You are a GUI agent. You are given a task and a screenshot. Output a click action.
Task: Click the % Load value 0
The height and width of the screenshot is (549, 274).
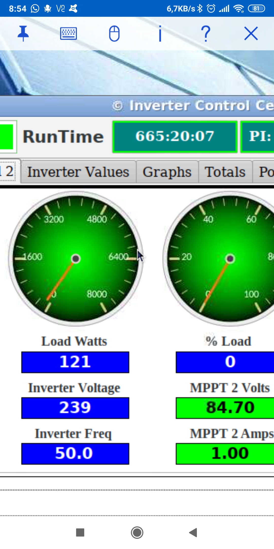[x=225, y=362]
